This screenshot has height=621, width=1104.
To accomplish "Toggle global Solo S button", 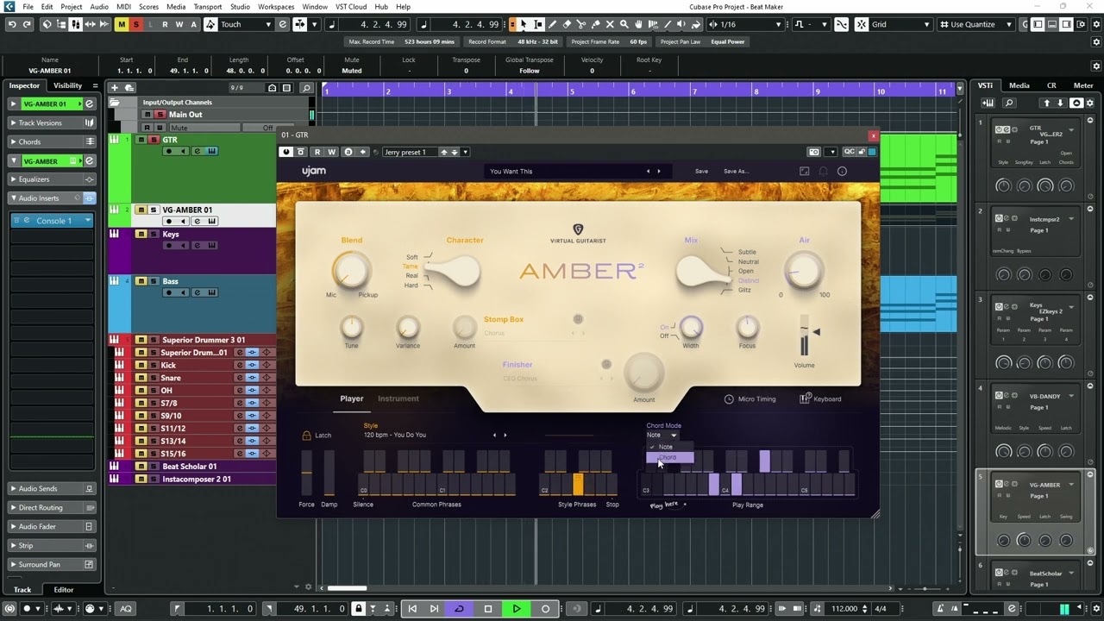I will (135, 24).
